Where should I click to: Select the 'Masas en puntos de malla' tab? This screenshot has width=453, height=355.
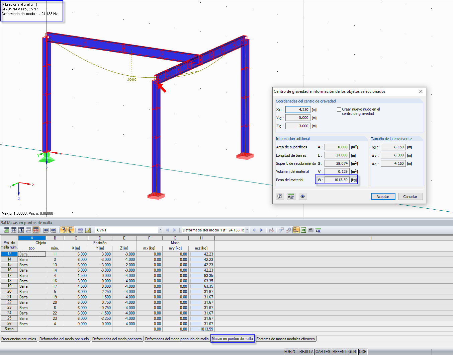click(232, 339)
